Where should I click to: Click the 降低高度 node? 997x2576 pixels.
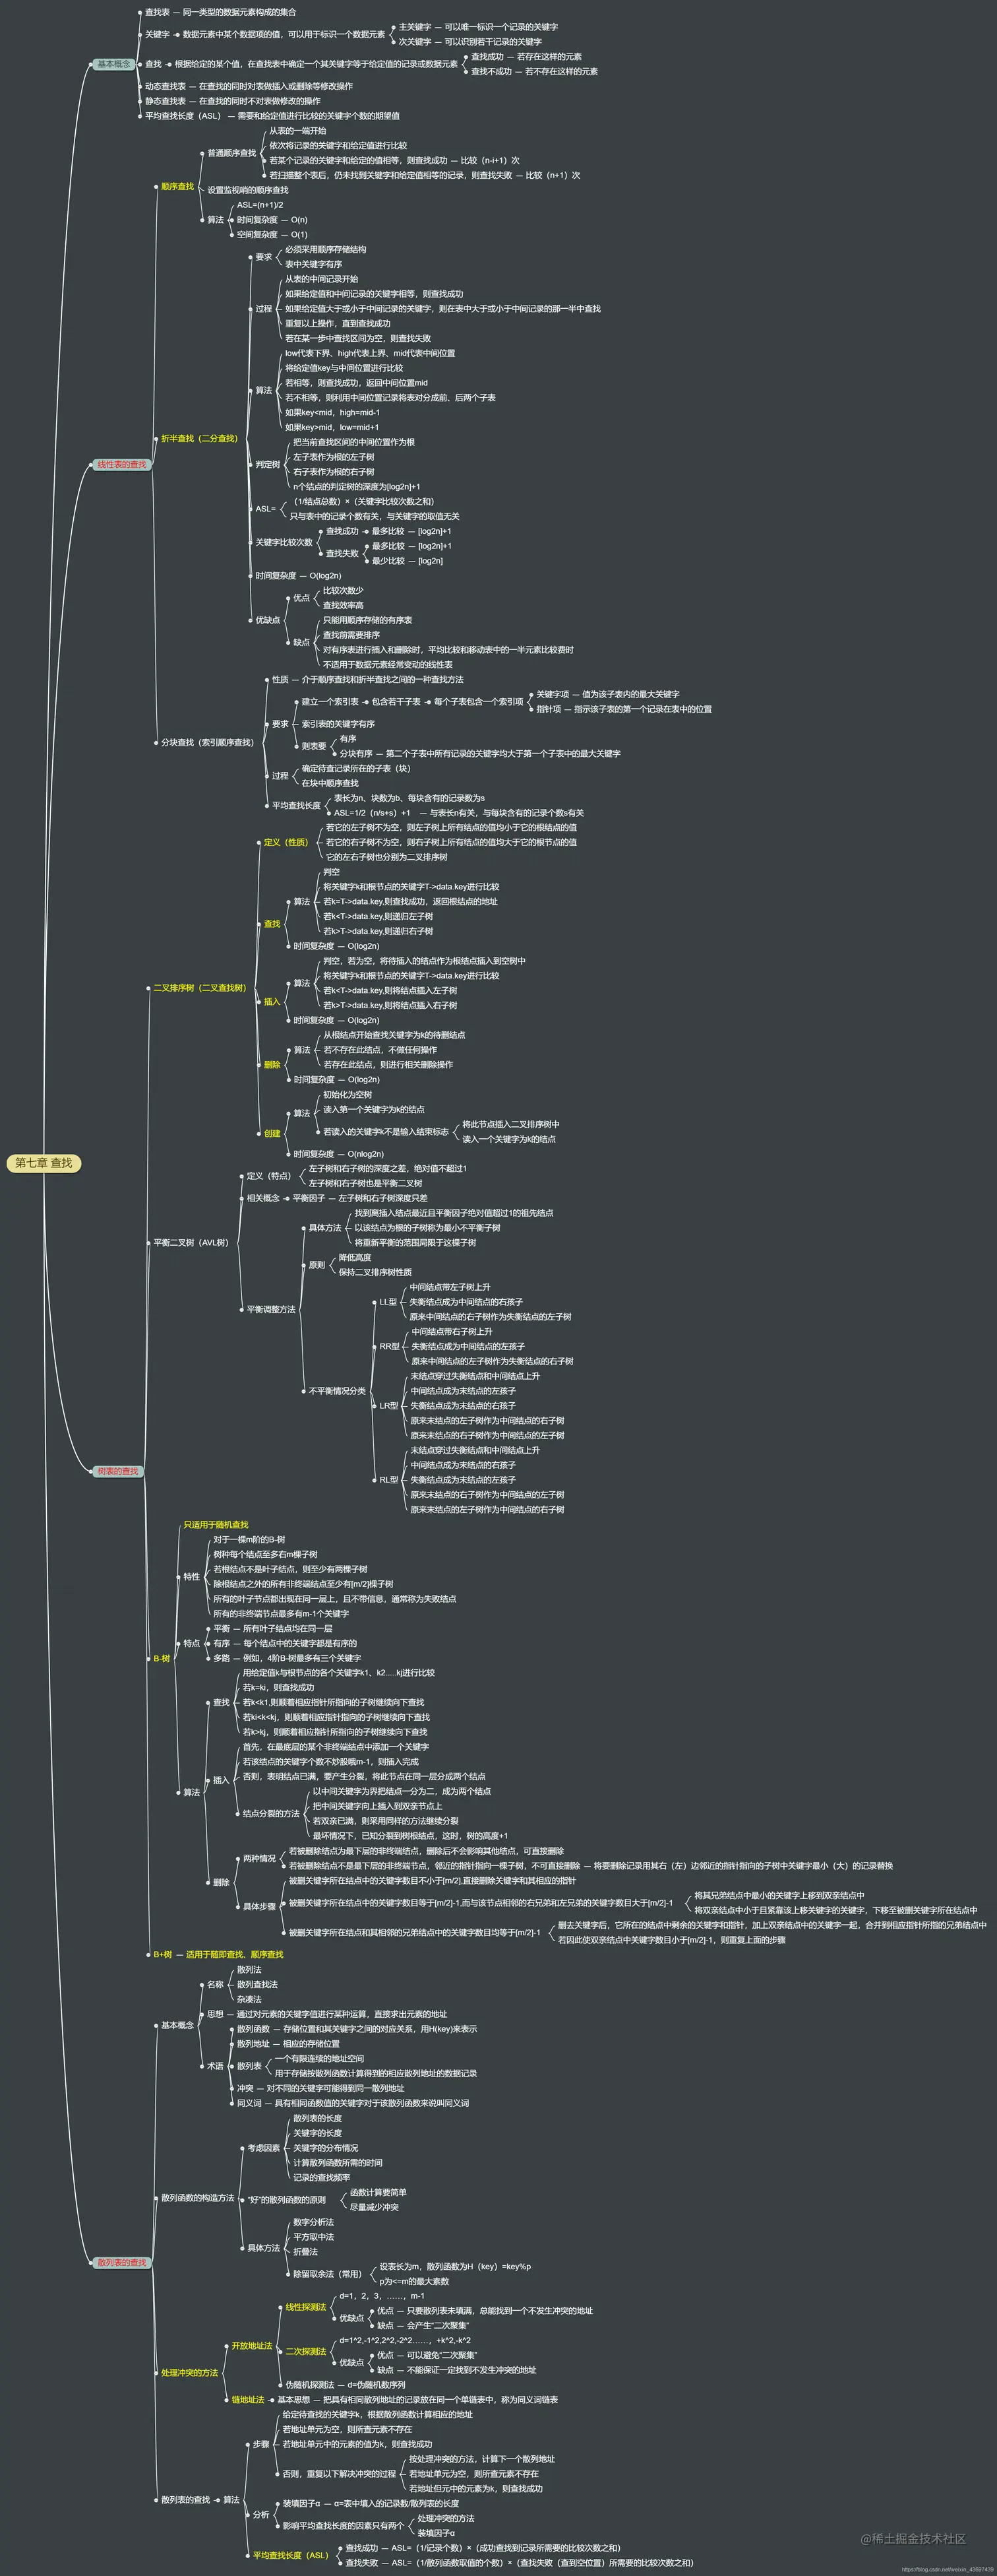(x=355, y=1257)
